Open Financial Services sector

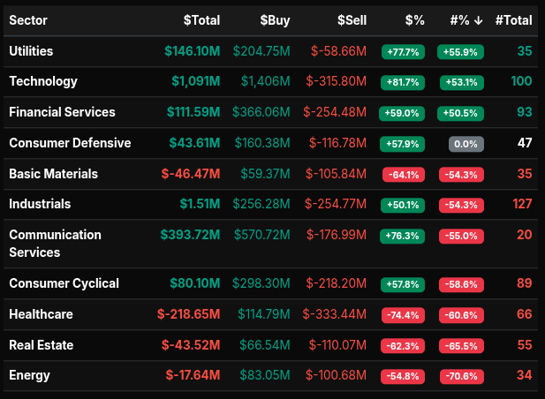pos(62,112)
